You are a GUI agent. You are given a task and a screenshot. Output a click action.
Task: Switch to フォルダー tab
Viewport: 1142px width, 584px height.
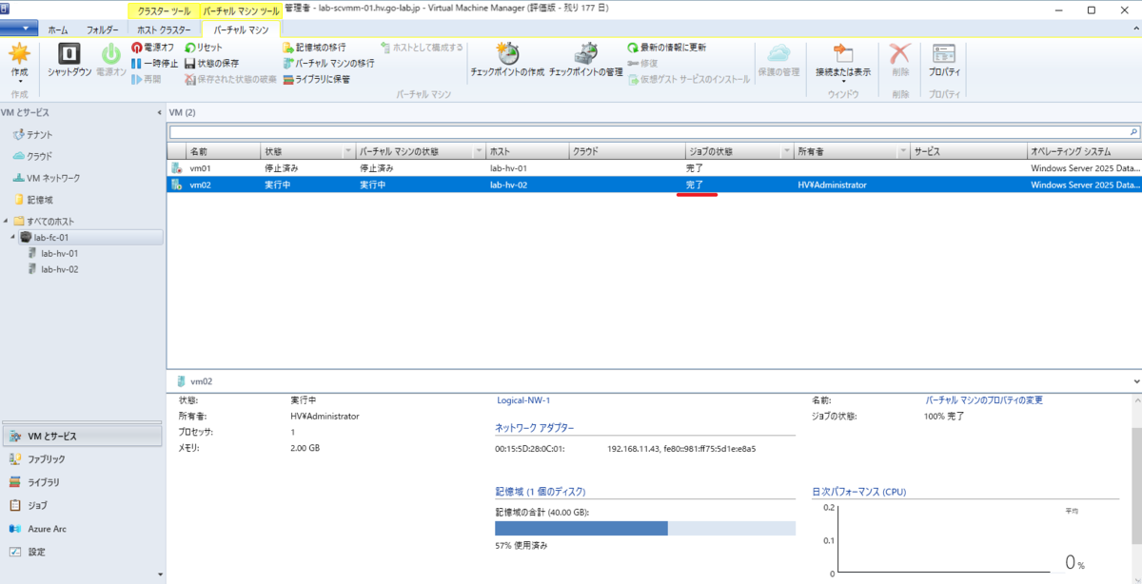coord(102,29)
